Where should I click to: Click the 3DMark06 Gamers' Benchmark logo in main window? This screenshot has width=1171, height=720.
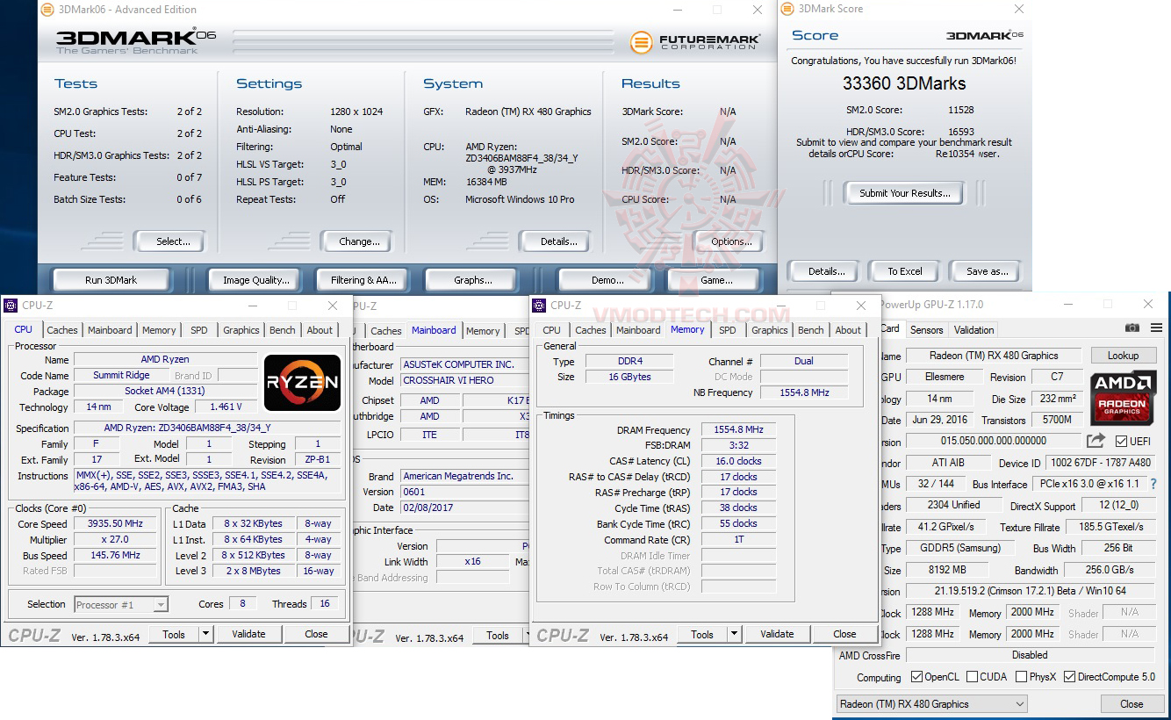point(136,41)
